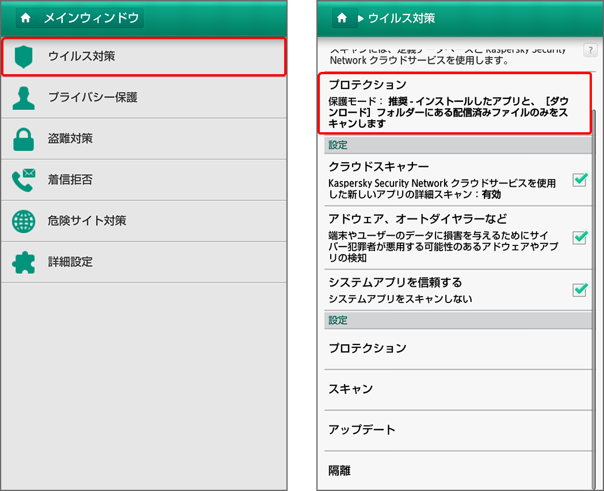Toggle the クラウドスキャナー checkbox

[x=580, y=180]
